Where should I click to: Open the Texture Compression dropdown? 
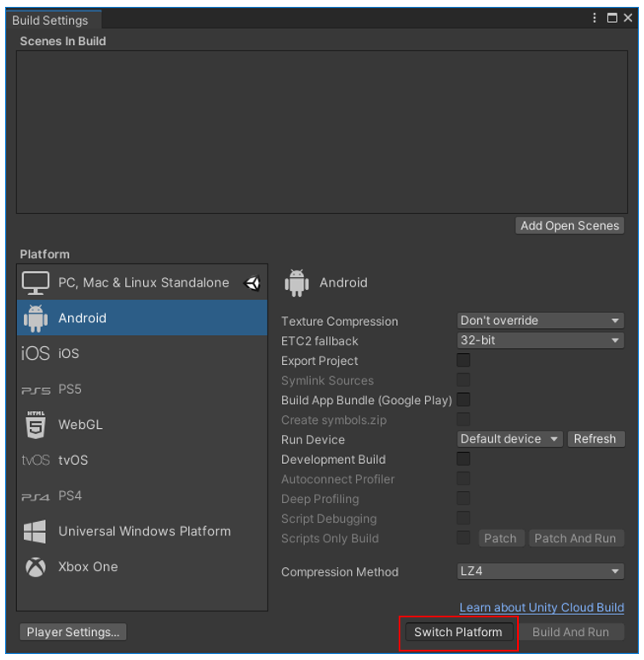coord(540,321)
